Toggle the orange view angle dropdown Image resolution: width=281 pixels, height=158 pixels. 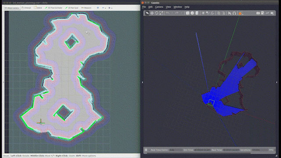[x=241, y=13]
